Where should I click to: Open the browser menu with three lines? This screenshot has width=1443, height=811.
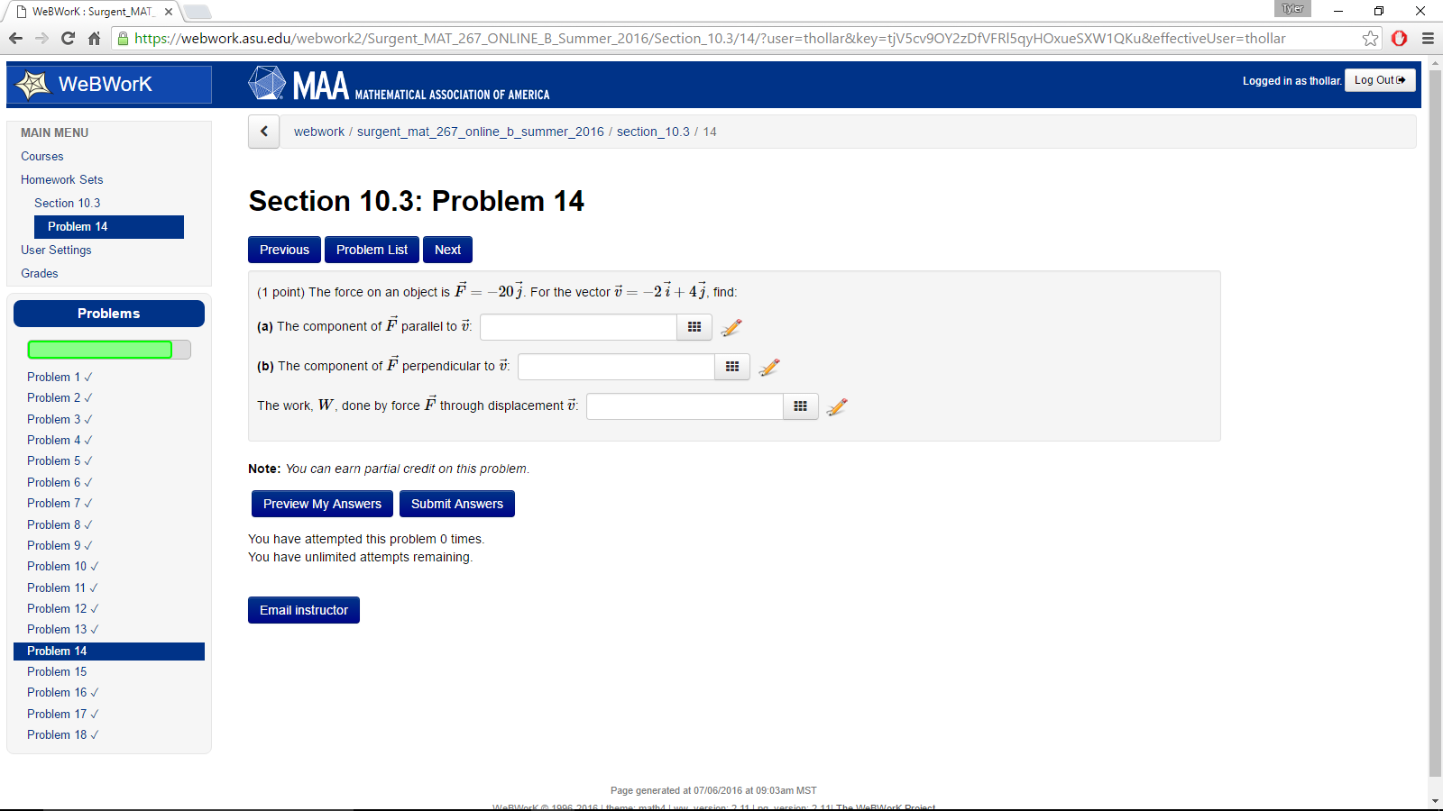[x=1429, y=39]
